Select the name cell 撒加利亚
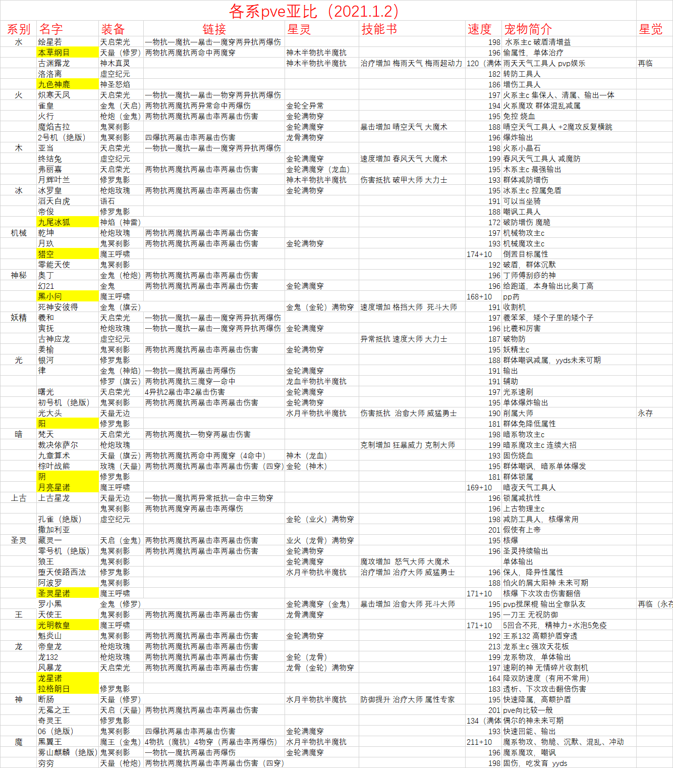 click(x=68, y=530)
